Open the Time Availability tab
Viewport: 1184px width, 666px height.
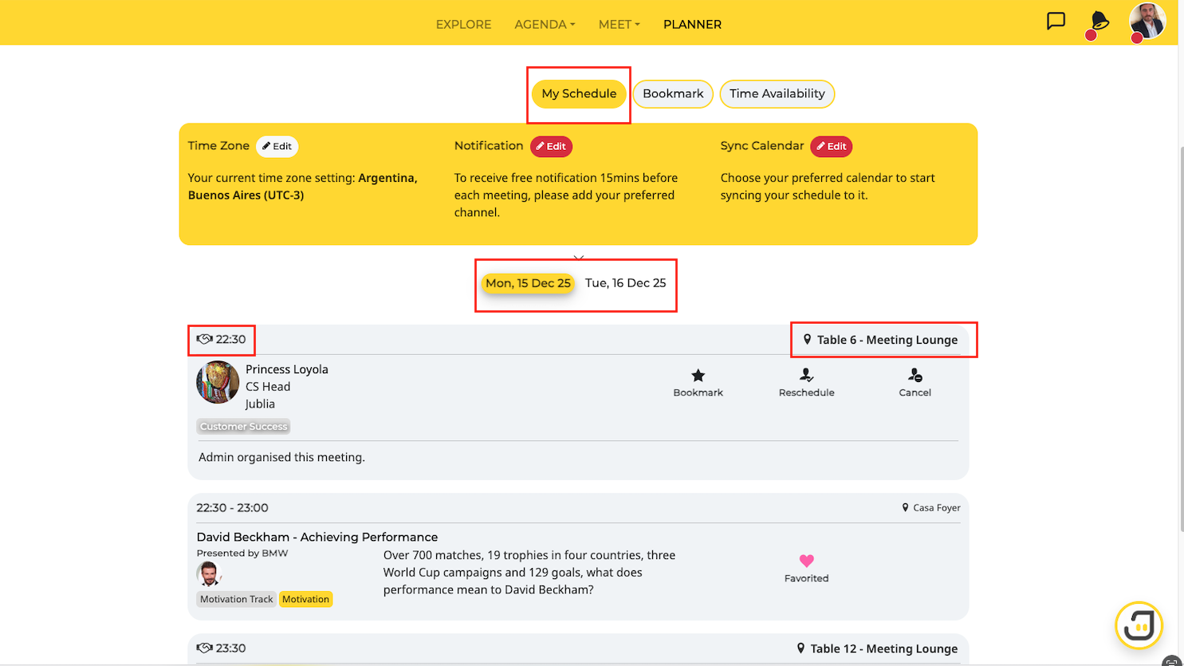point(777,94)
